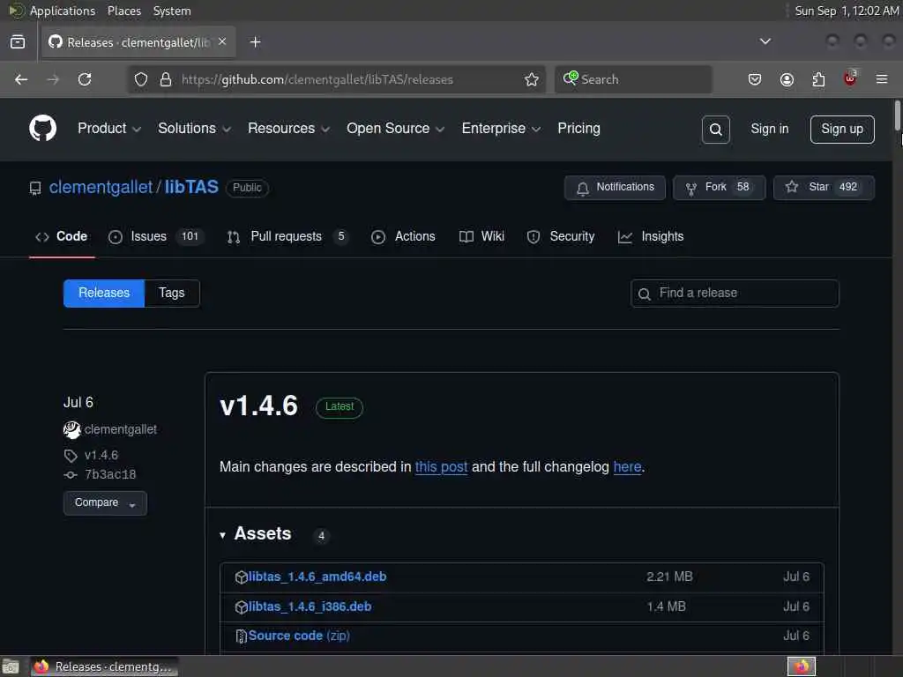Open the v1.4.6 release title
Viewport: 903px width, 677px height.
258,405
